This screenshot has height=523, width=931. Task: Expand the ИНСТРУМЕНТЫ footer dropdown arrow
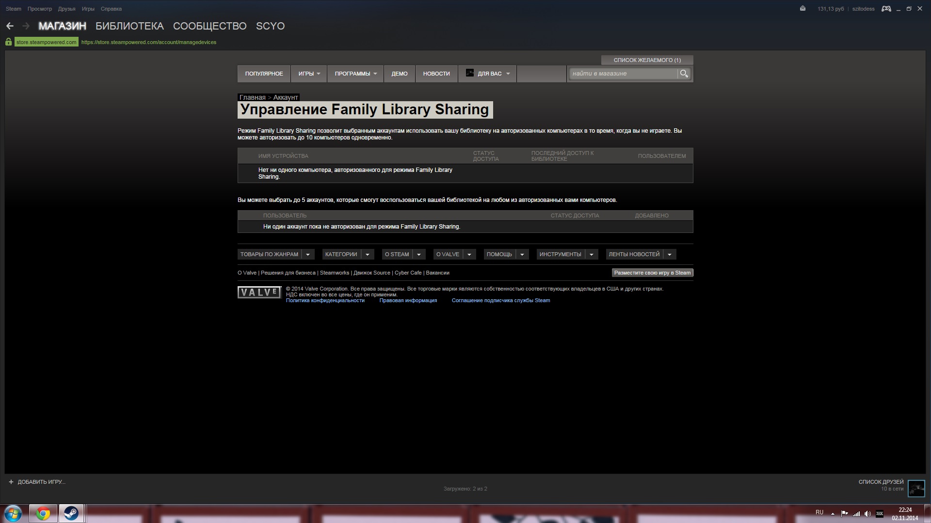591,254
